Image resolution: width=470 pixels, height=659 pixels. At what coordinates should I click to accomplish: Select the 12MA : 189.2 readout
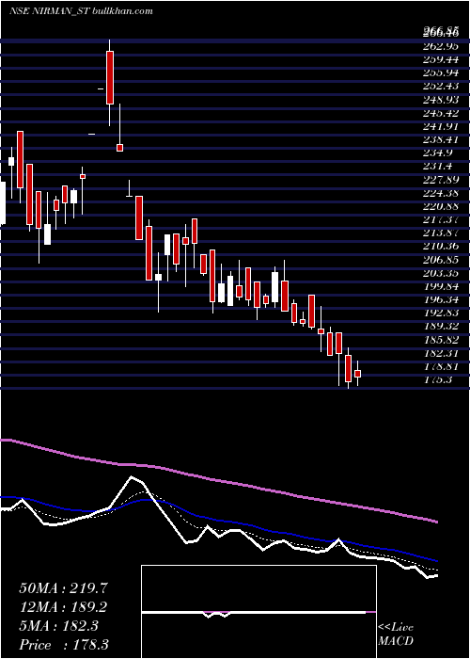tap(63, 607)
